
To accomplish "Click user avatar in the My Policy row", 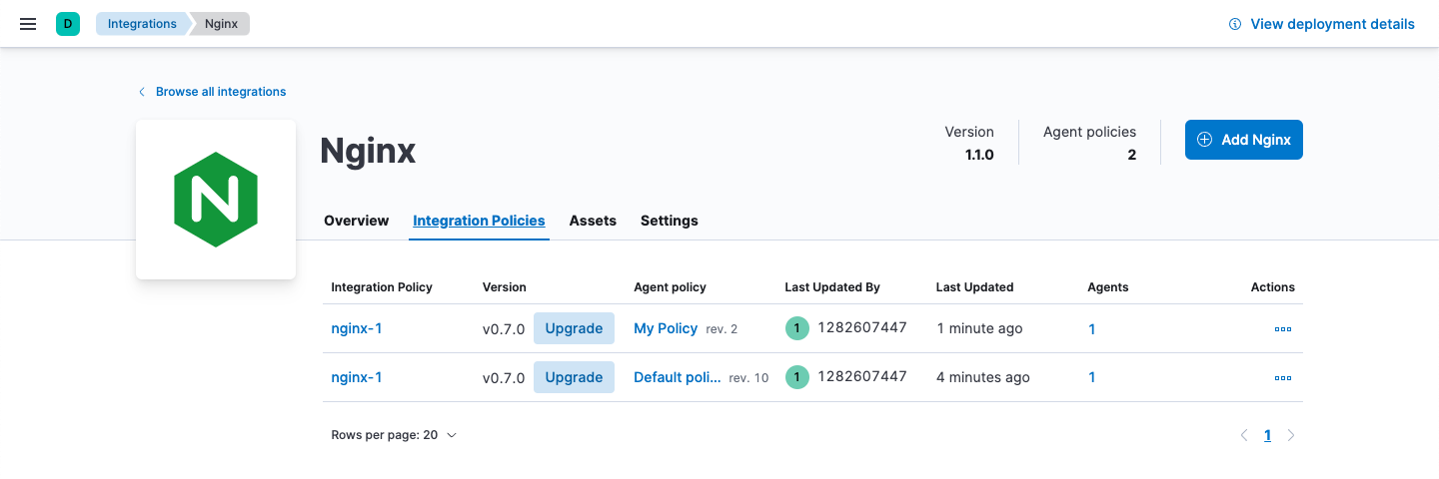I will pos(796,328).
